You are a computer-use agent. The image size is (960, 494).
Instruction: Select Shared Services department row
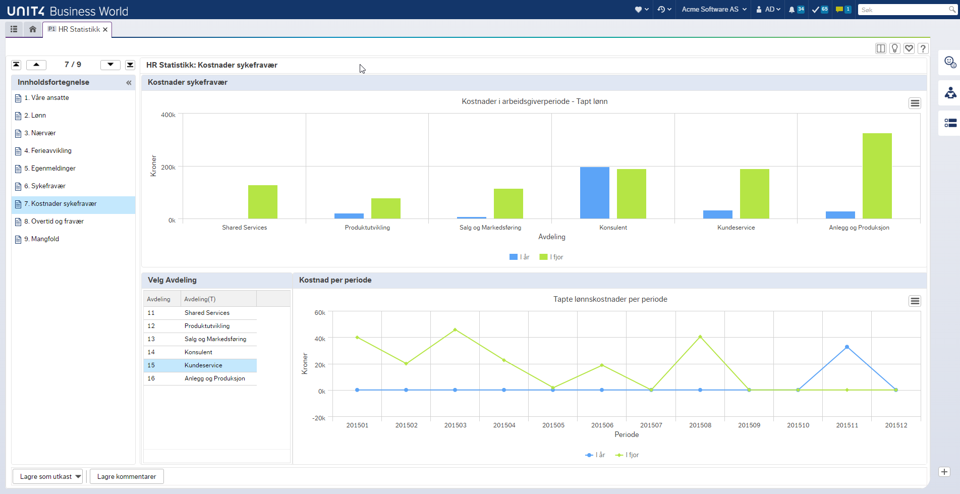[200, 313]
